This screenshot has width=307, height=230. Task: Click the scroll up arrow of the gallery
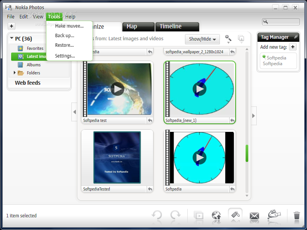pos(247,49)
